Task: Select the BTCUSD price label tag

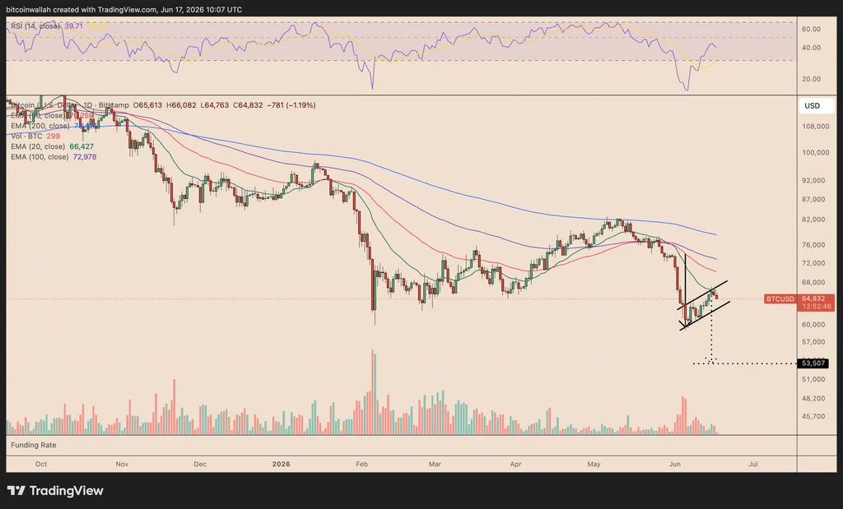Action: (x=780, y=299)
